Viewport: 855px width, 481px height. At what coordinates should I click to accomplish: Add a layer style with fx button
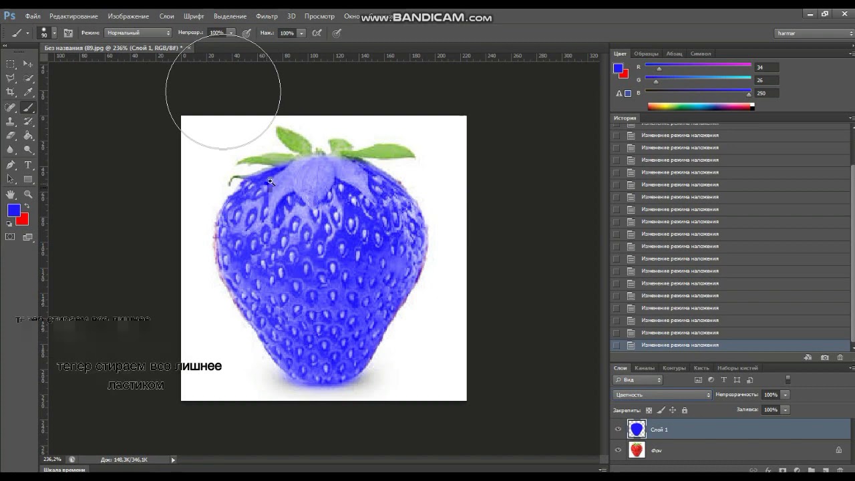coord(768,471)
